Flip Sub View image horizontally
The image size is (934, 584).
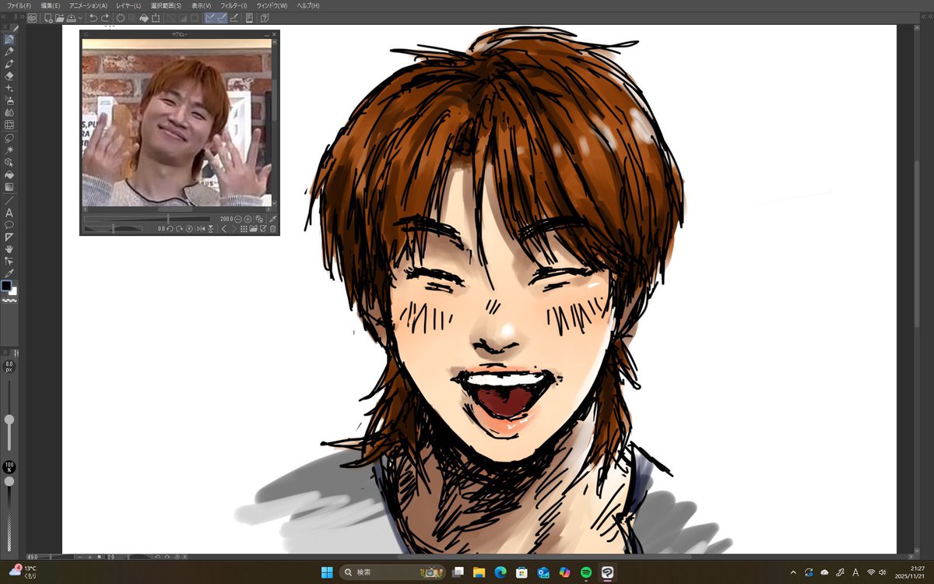click(x=201, y=229)
